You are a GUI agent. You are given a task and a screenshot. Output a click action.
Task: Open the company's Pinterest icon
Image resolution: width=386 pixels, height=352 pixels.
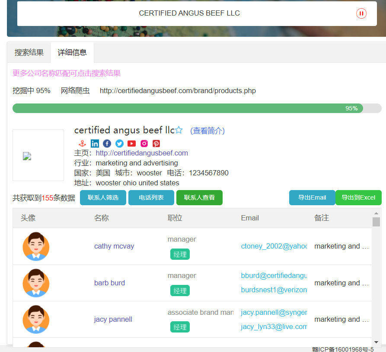tap(156, 144)
